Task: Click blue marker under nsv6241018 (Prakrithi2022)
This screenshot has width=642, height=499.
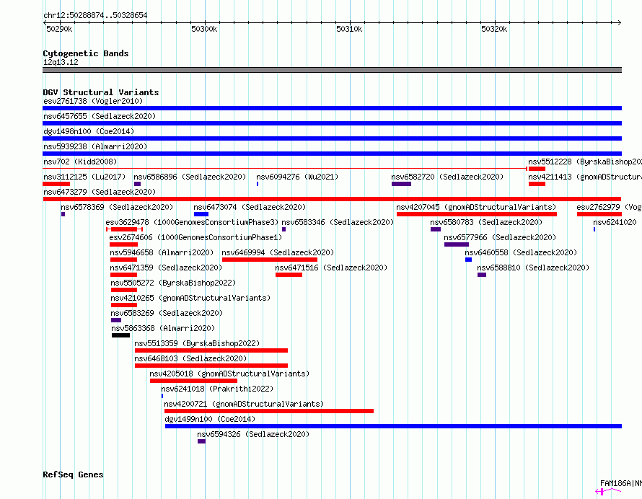Action: pos(162,397)
